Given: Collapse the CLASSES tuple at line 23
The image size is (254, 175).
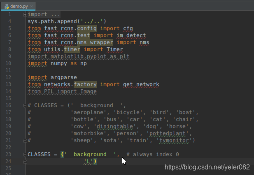Looking at the screenshot, I should [25, 154].
